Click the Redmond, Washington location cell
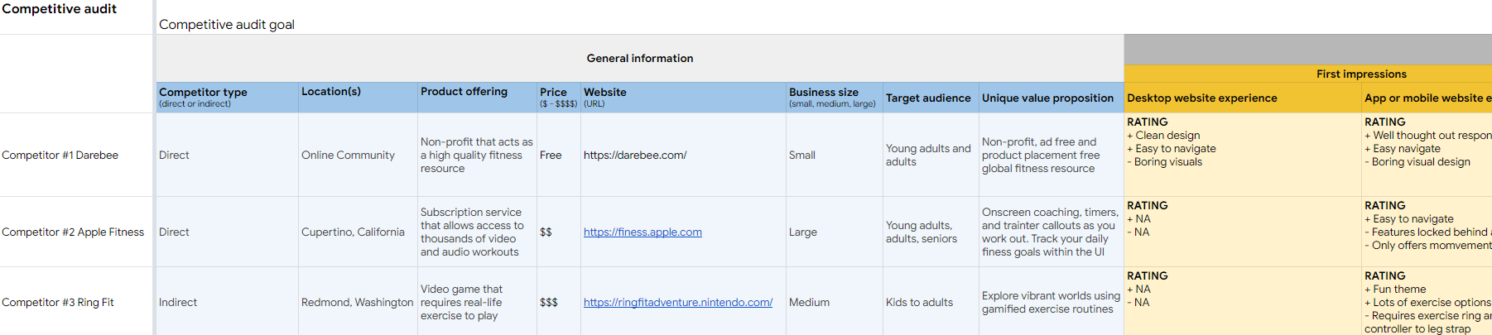The height and width of the screenshot is (335, 1492). 357,303
